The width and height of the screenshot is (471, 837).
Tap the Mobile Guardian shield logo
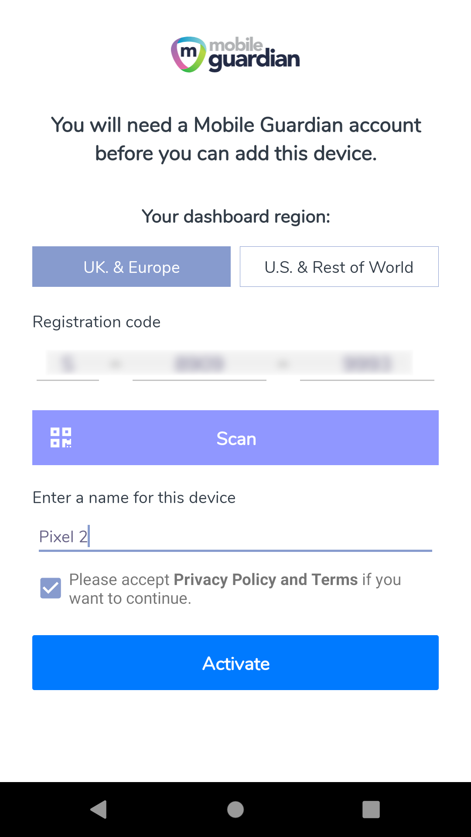click(188, 54)
